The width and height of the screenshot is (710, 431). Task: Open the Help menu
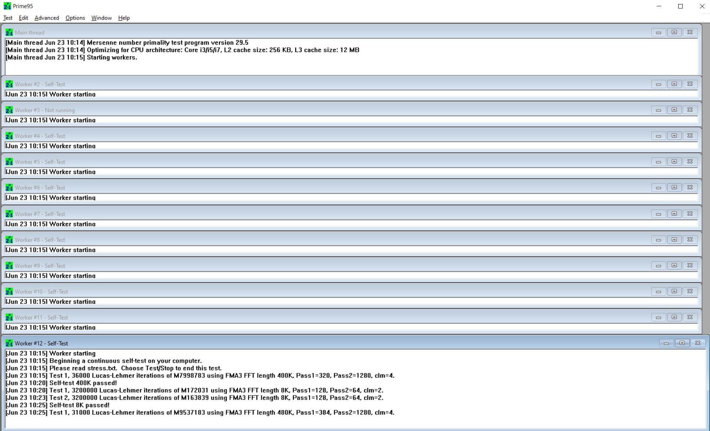(x=124, y=18)
